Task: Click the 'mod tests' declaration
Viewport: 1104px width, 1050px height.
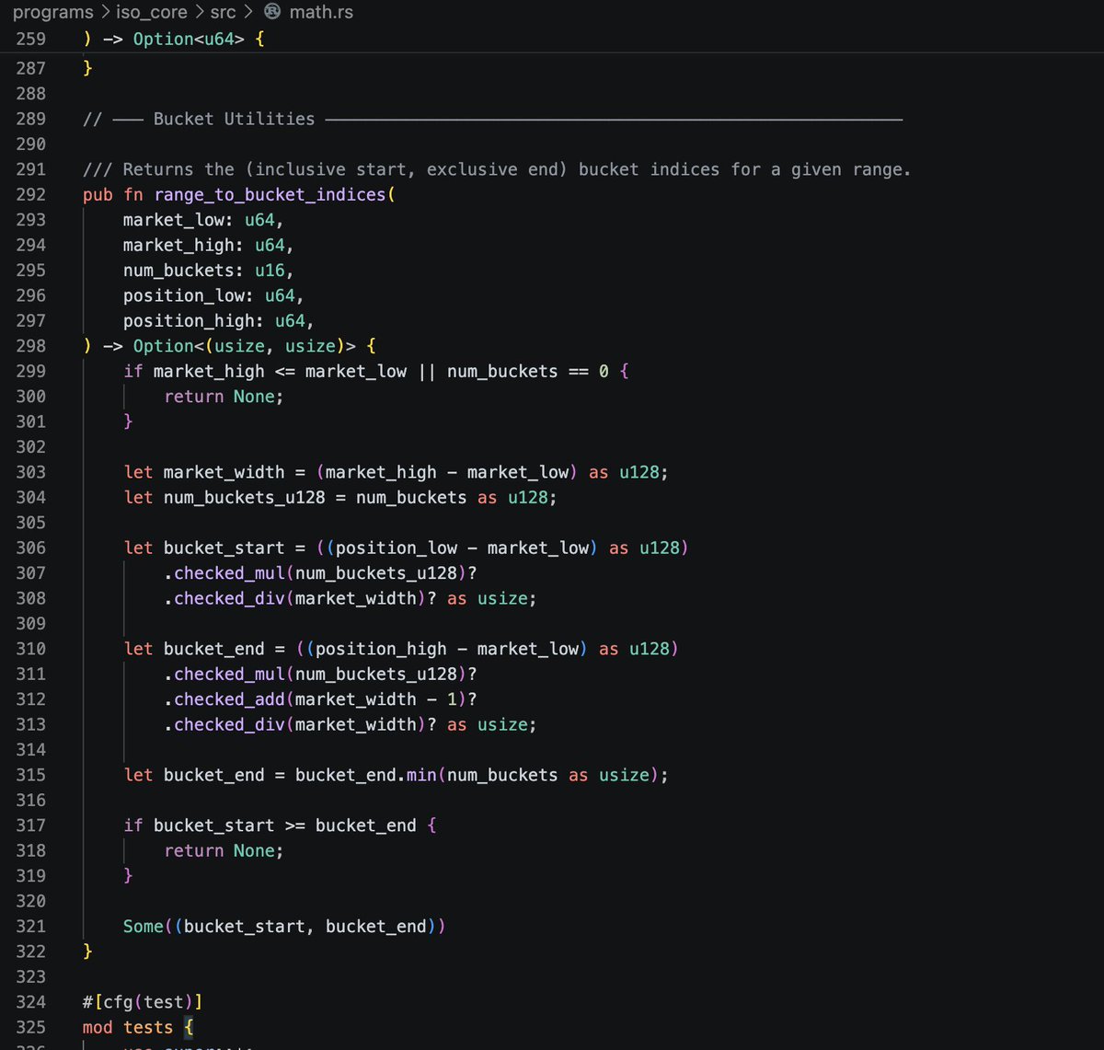Action: point(128,1028)
